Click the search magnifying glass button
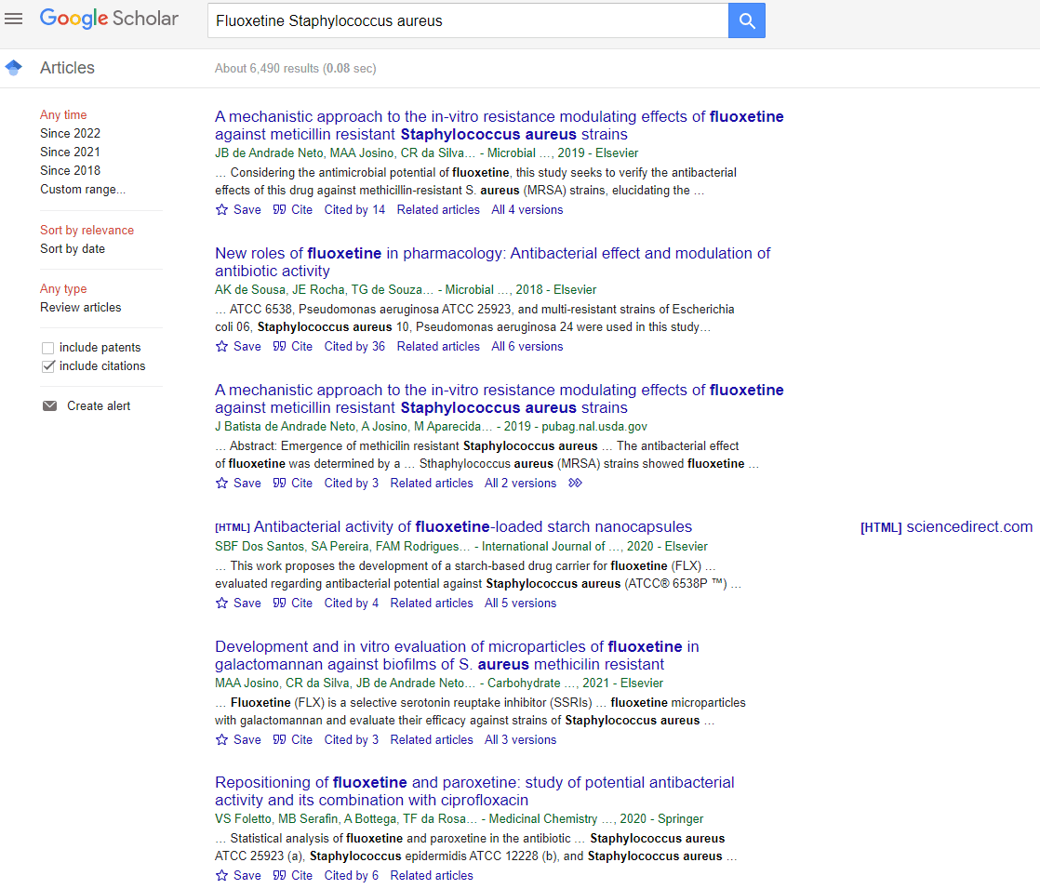The width and height of the screenshot is (1040, 889). point(746,20)
